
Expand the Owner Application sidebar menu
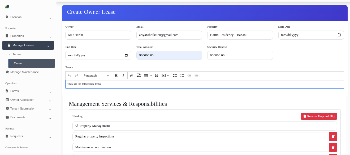click(x=28, y=100)
